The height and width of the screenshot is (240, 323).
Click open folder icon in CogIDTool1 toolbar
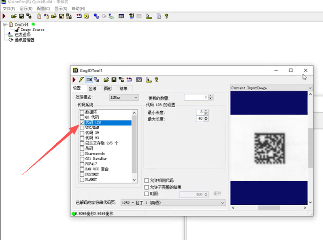[x=106, y=80]
